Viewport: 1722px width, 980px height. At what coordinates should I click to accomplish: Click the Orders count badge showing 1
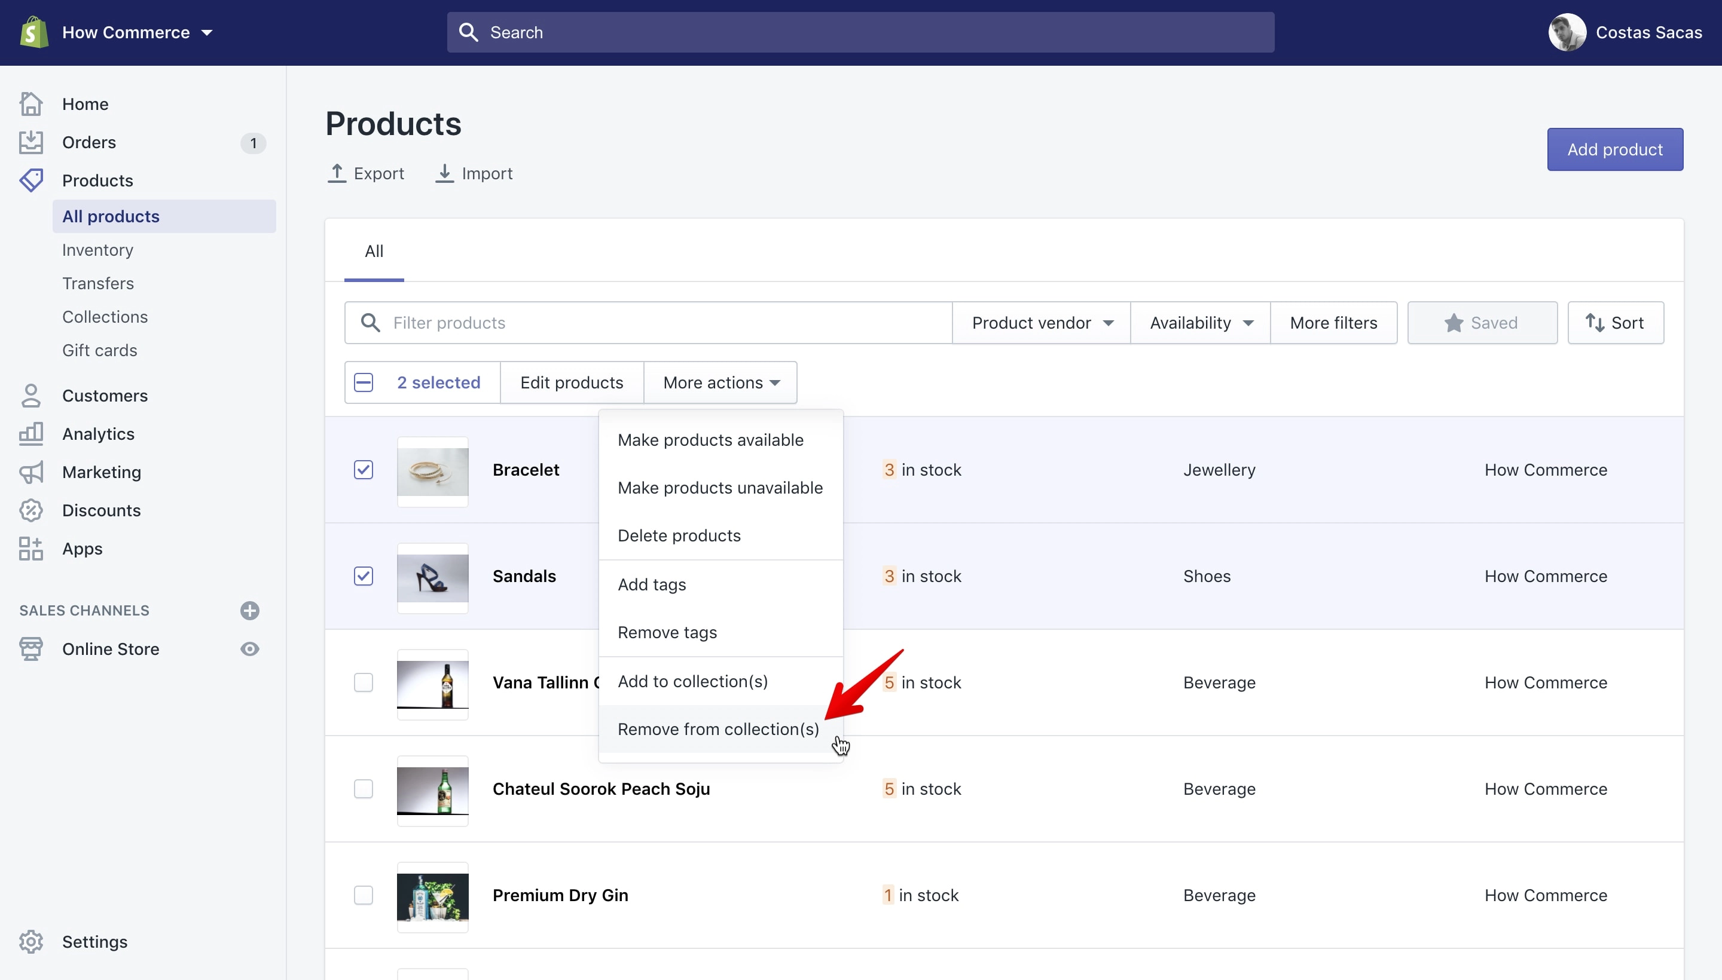pos(253,143)
